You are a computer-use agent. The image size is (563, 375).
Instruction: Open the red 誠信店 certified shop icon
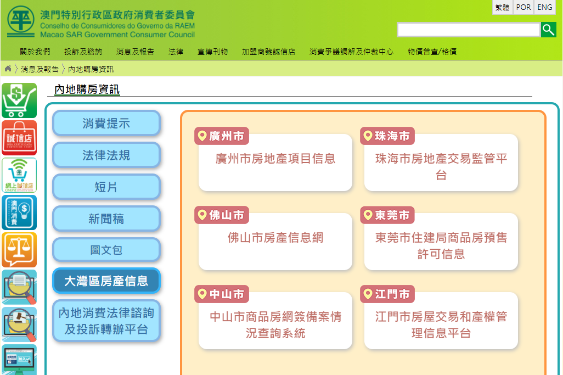point(19,138)
